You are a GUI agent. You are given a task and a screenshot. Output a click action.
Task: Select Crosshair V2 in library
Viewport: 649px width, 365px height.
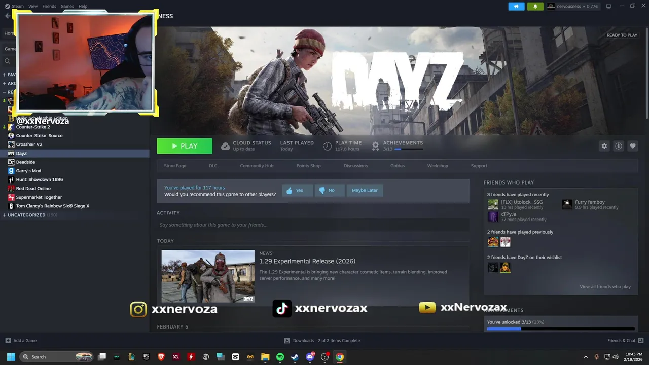[x=29, y=144]
